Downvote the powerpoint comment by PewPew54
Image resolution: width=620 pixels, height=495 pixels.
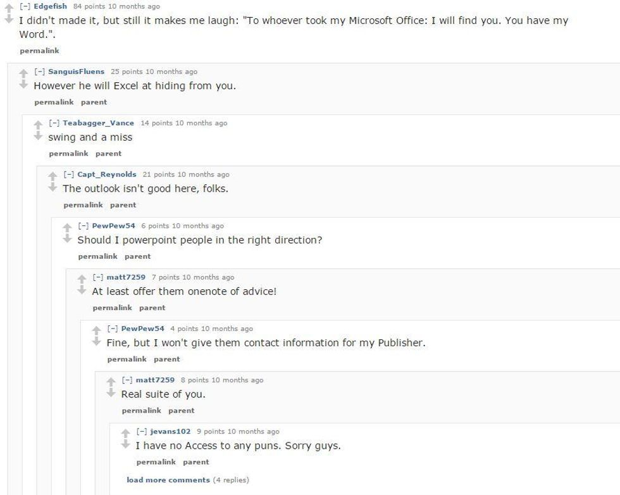pyautogui.click(x=67, y=238)
